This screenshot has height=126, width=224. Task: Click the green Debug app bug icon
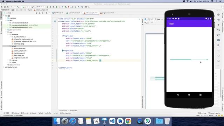pyautogui.click(x=56, y=7)
